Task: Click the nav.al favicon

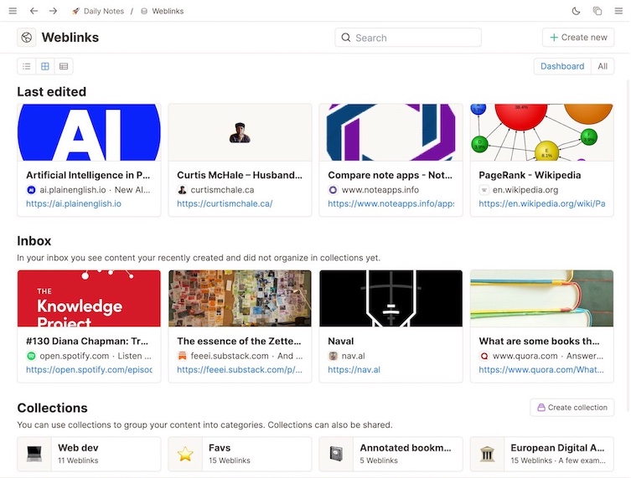Action: click(333, 356)
